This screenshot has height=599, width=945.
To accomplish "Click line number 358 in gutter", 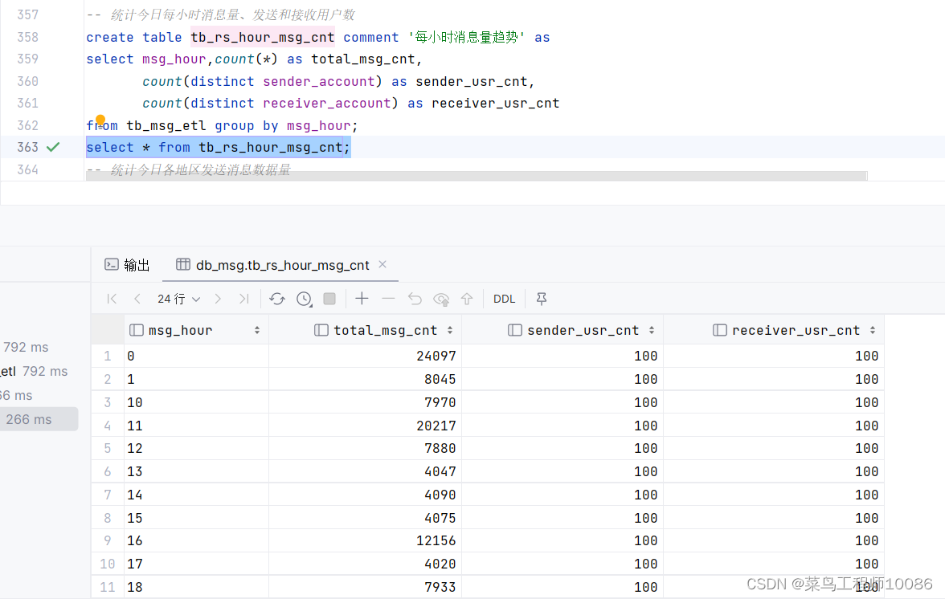I will [x=27, y=37].
